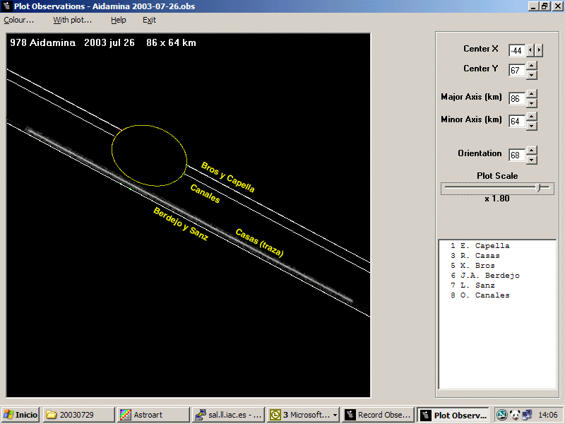
Task: Select observer 7 L. Sanz
Action: pyautogui.click(x=472, y=285)
